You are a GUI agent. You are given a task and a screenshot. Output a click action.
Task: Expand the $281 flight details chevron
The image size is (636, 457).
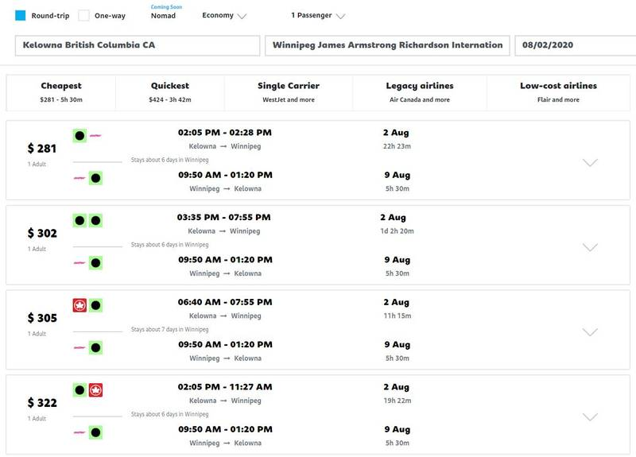[590, 162]
